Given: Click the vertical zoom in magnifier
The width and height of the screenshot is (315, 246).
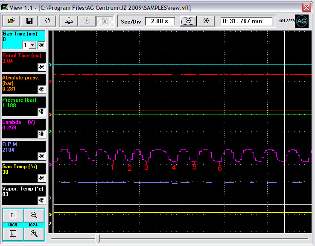Looking at the screenshot, I should tap(34, 233).
